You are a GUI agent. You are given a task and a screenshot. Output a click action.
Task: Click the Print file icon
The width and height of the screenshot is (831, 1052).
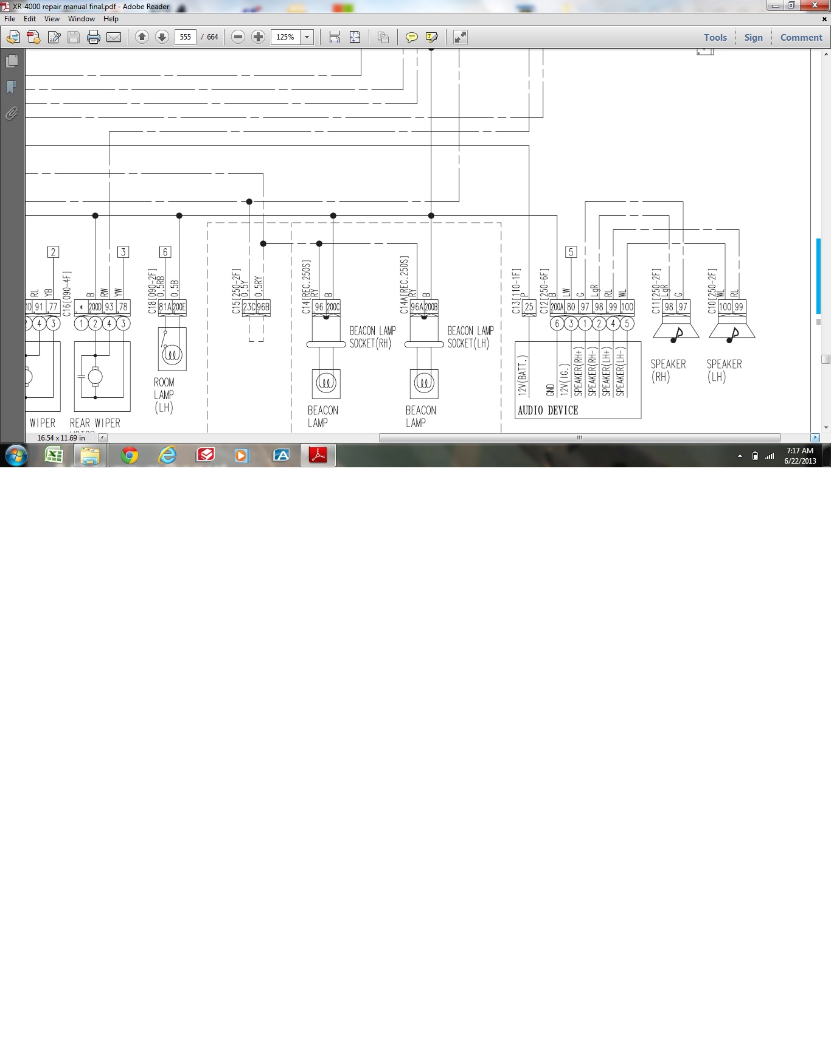pos(94,37)
